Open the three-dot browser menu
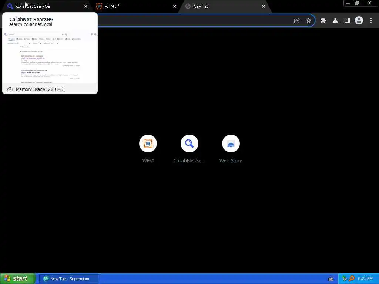 371,21
